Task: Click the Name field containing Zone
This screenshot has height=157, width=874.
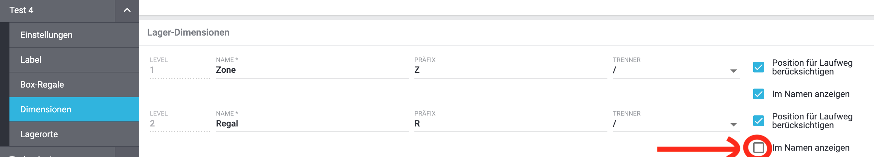Action: (312, 70)
